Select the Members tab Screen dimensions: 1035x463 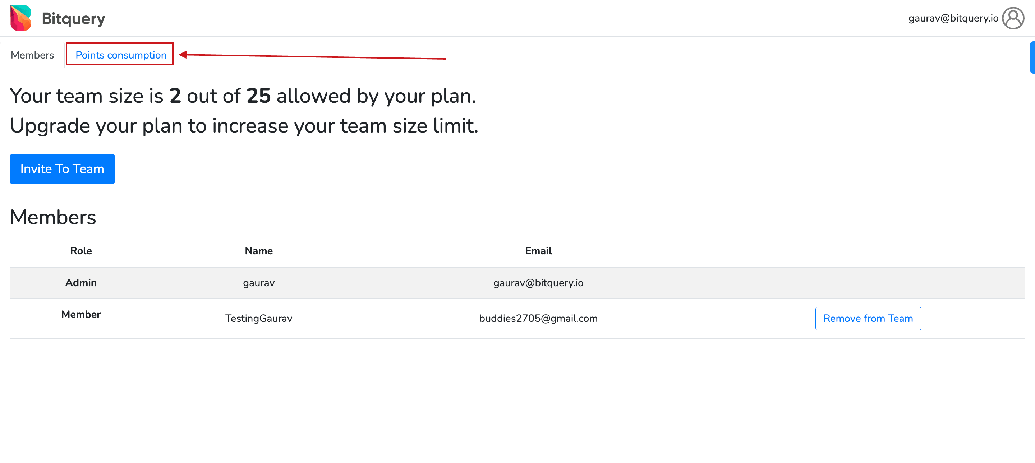[32, 55]
